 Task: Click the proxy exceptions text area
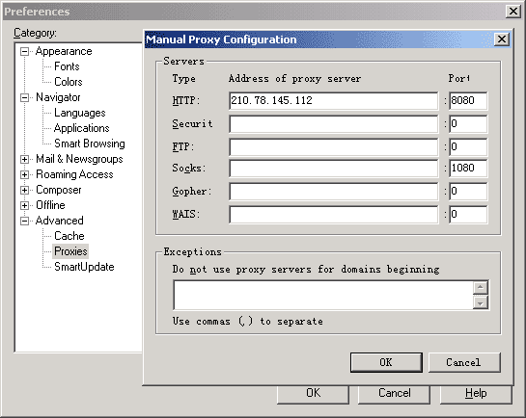pos(323,295)
